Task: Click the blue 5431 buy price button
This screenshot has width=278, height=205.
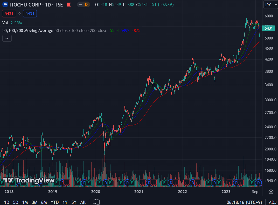Action: (30, 14)
